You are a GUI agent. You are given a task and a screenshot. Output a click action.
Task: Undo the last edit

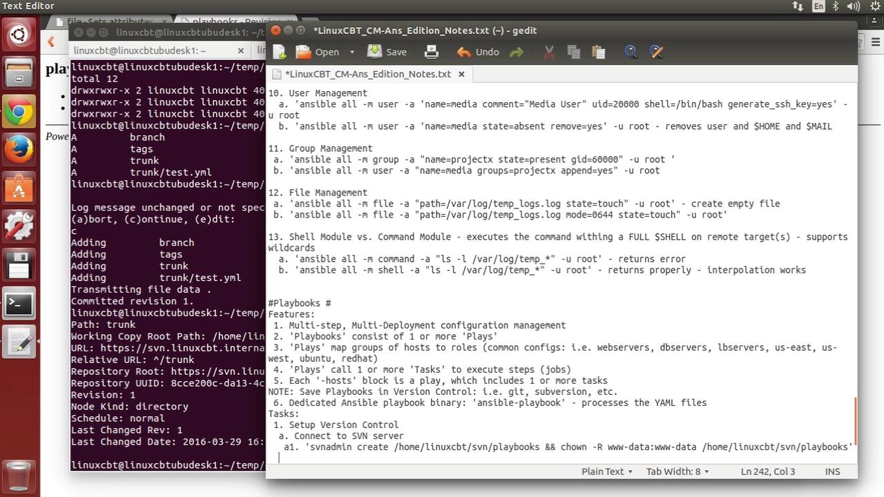coord(478,52)
